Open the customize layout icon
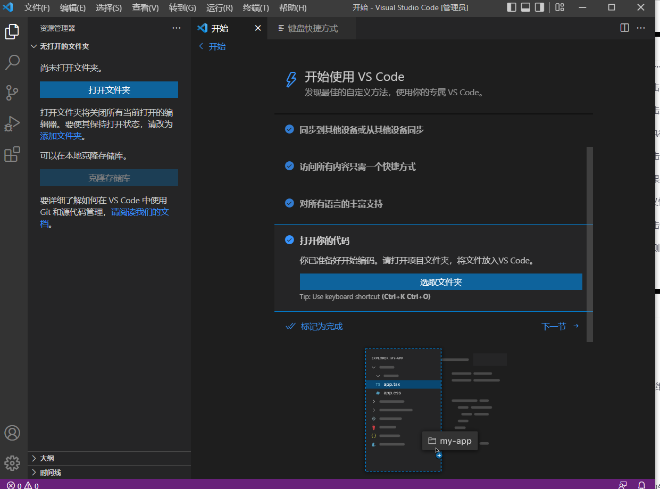 coord(559,7)
